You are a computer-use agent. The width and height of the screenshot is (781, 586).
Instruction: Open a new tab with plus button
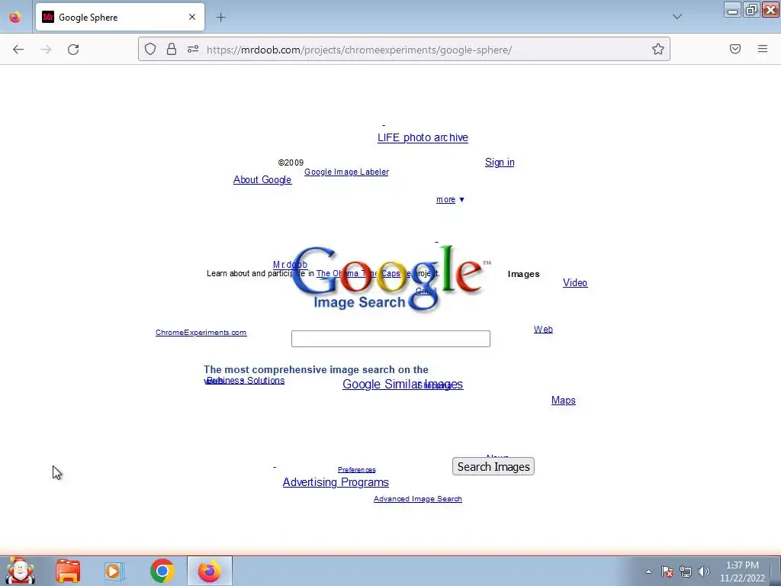tap(220, 18)
